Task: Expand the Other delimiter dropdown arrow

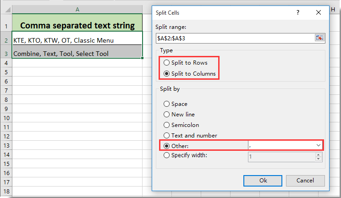Action: click(319, 145)
